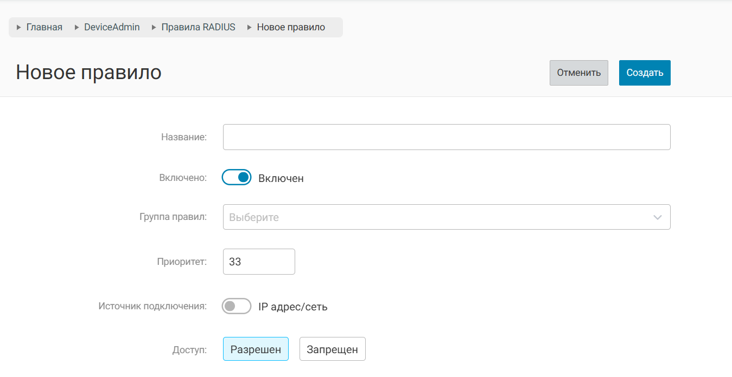Click the arrow icon before Новое правило breadcrumb

250,28
